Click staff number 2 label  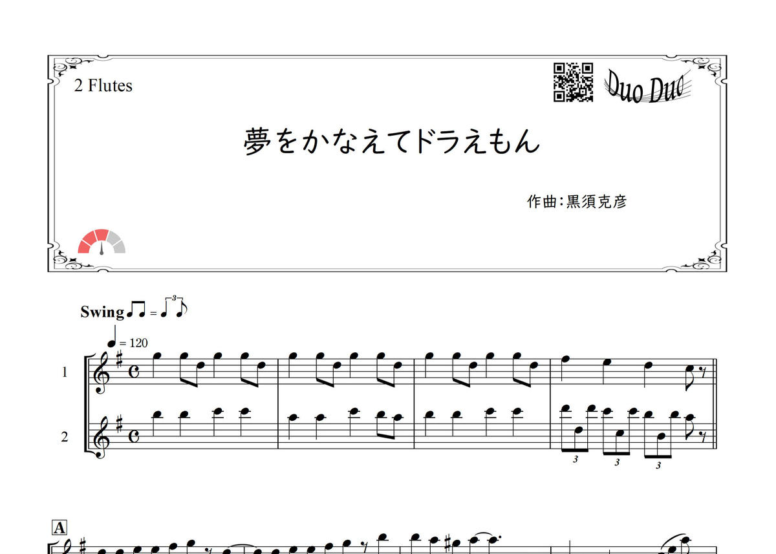[65, 437]
